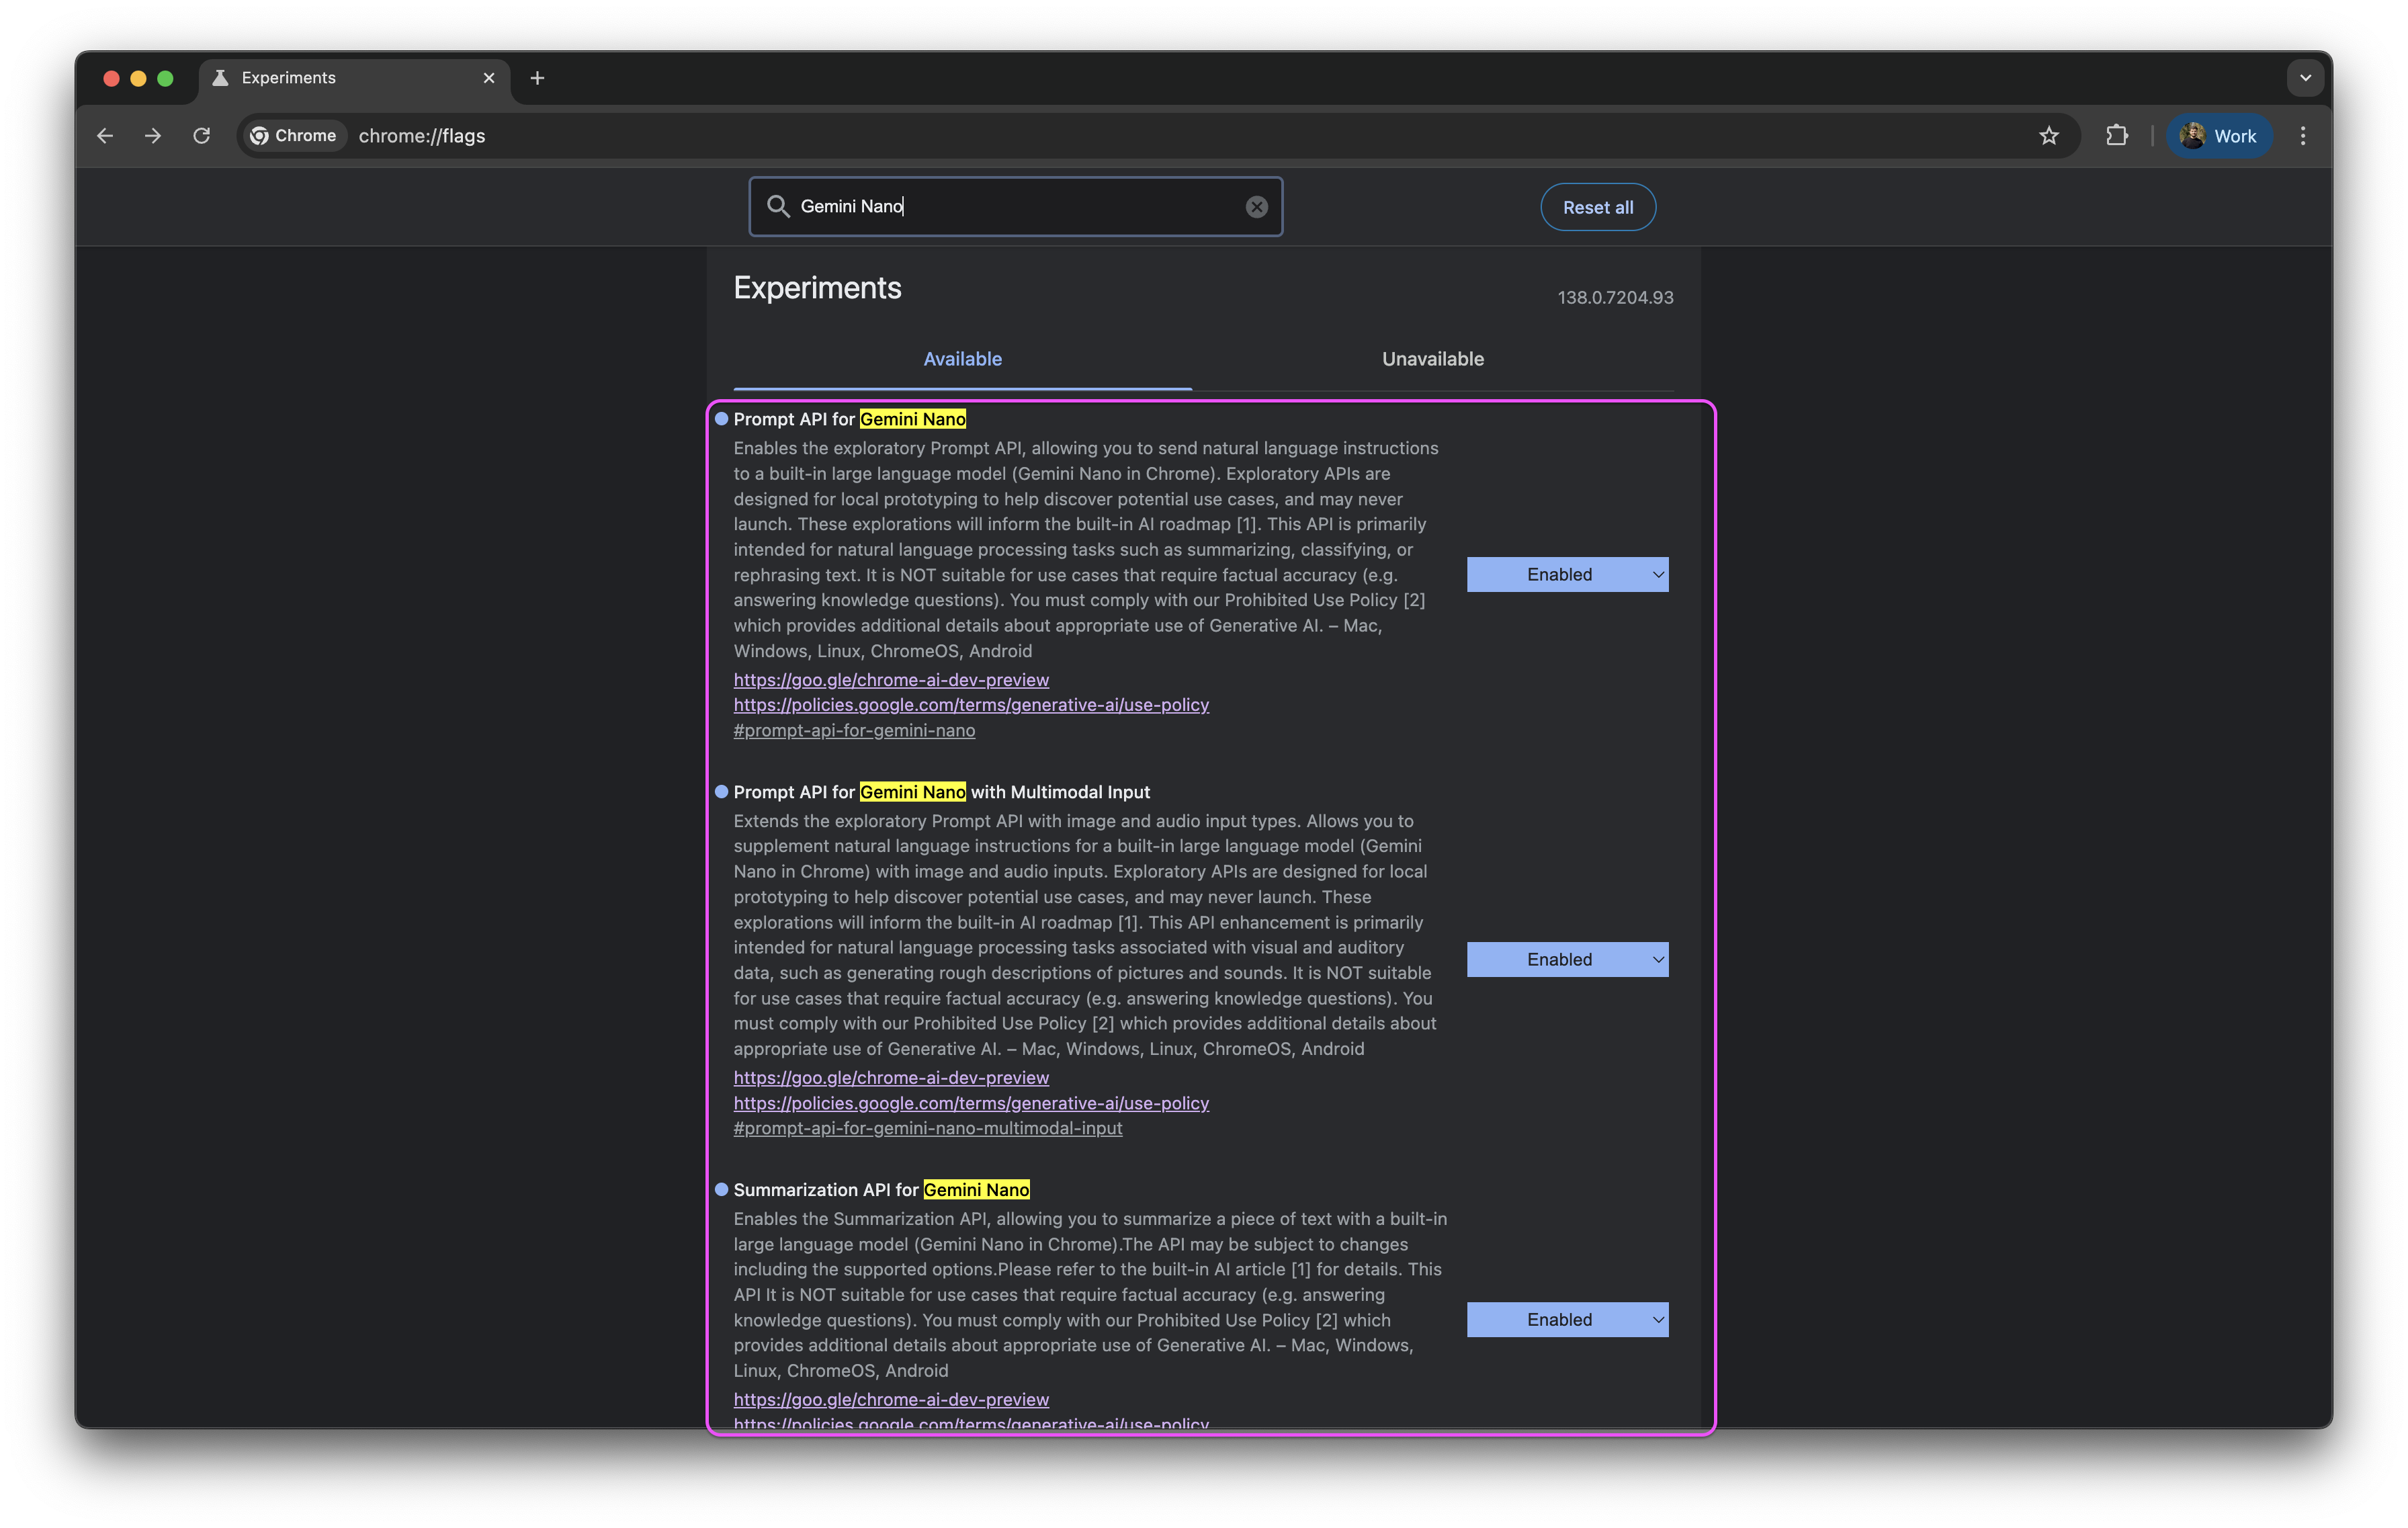Open the Extensions puzzle icon
Screen dimensions: 2408x1528
coord(2116,136)
